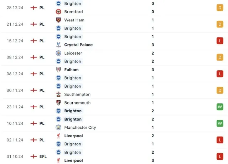The height and width of the screenshot is (164, 228).
Task: Click the Southampton club crest icon
Action: (x=59, y=94)
